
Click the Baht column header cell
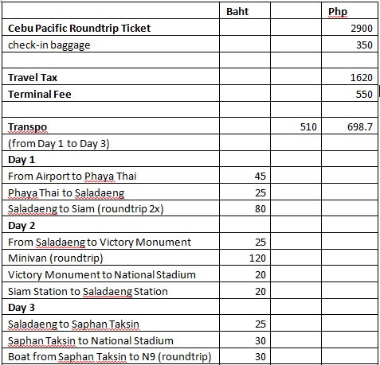tap(245, 11)
